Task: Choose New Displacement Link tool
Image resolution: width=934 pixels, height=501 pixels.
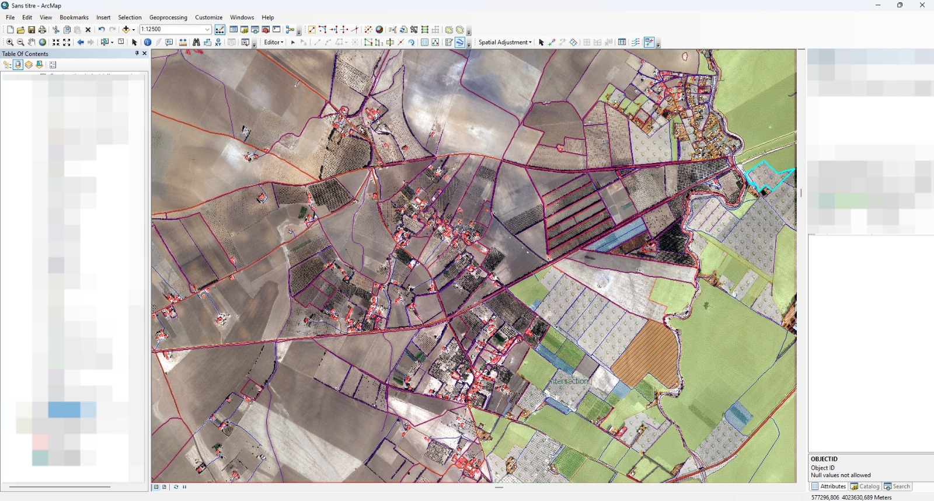Action: [552, 42]
